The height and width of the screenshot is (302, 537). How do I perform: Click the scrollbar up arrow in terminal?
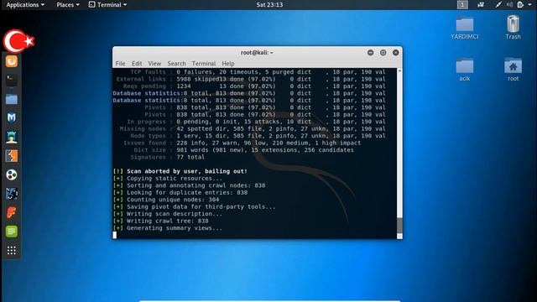coord(399,70)
